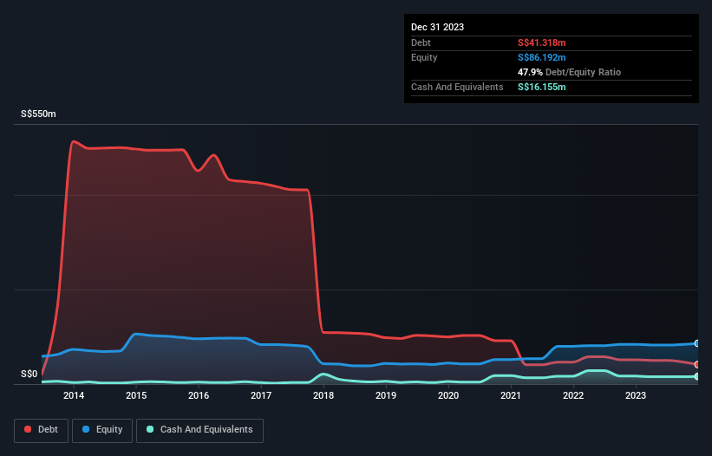Click the S$41.318m debt value
This screenshot has height=456, width=712.
tap(542, 42)
